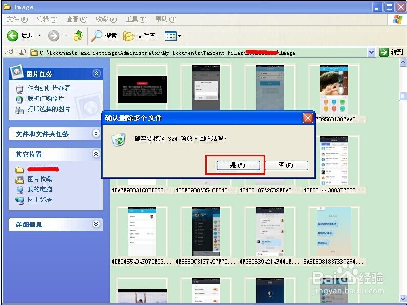Click the Image folder title bar icon
The height and width of the screenshot is (305, 407).
pyautogui.click(x=7, y=6)
